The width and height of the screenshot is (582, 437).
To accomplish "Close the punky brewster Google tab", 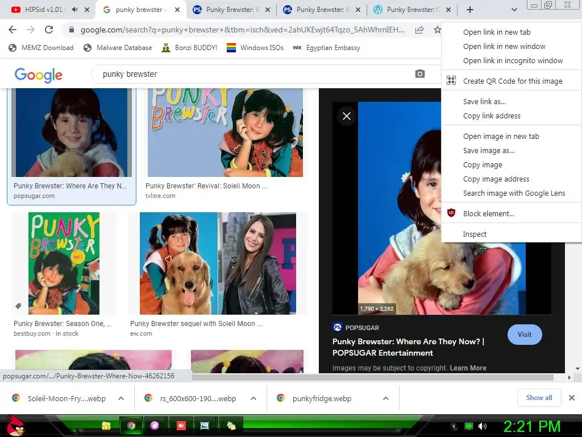I will click(177, 10).
